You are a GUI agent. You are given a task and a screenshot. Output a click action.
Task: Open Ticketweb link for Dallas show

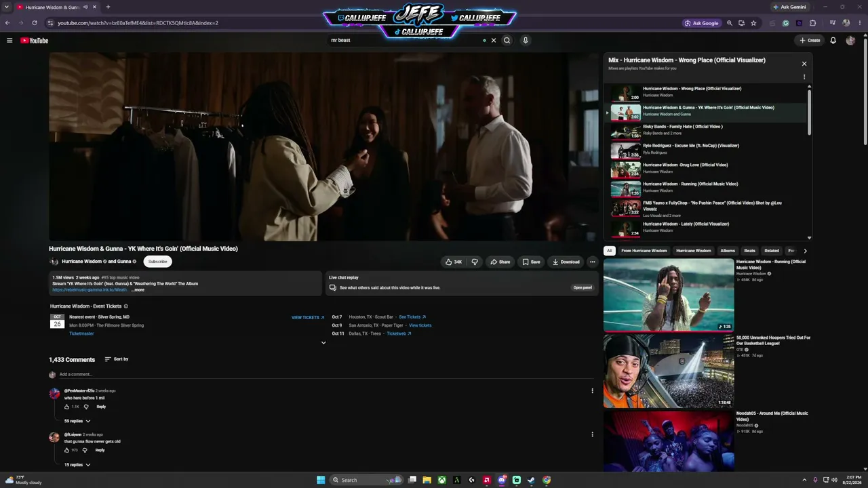(x=399, y=333)
